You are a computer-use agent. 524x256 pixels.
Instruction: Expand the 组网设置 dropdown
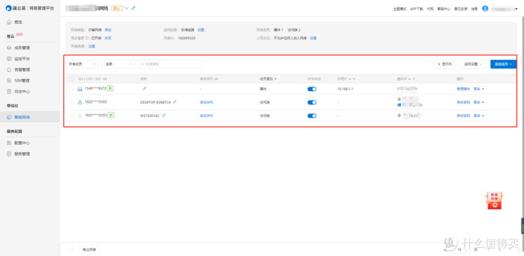tap(473, 64)
